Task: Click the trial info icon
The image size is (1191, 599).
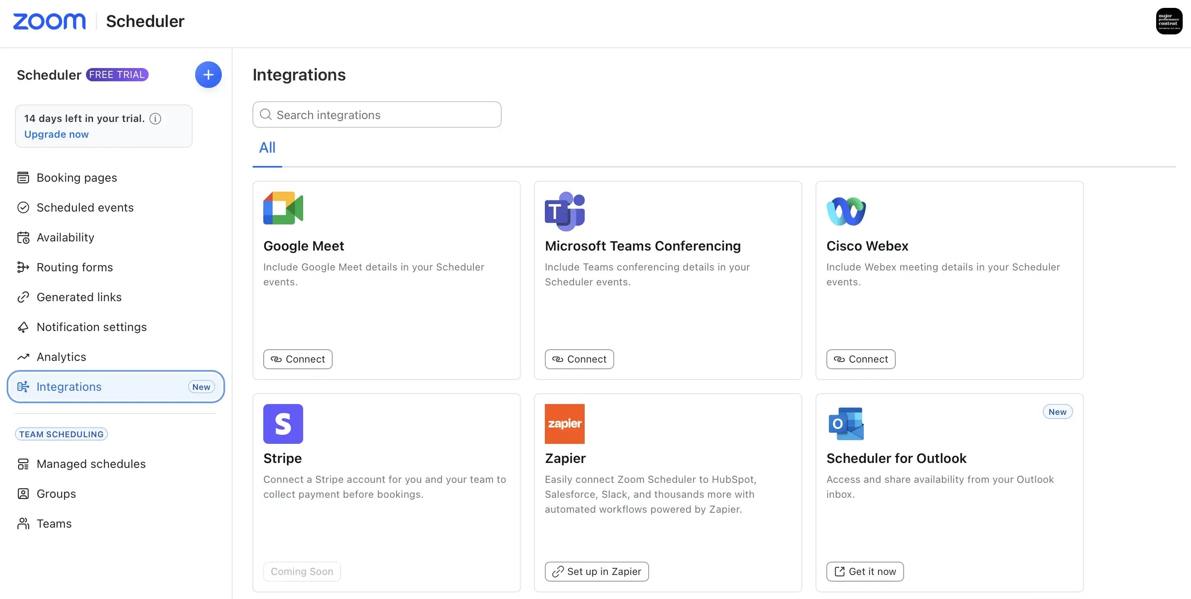Action: (155, 119)
